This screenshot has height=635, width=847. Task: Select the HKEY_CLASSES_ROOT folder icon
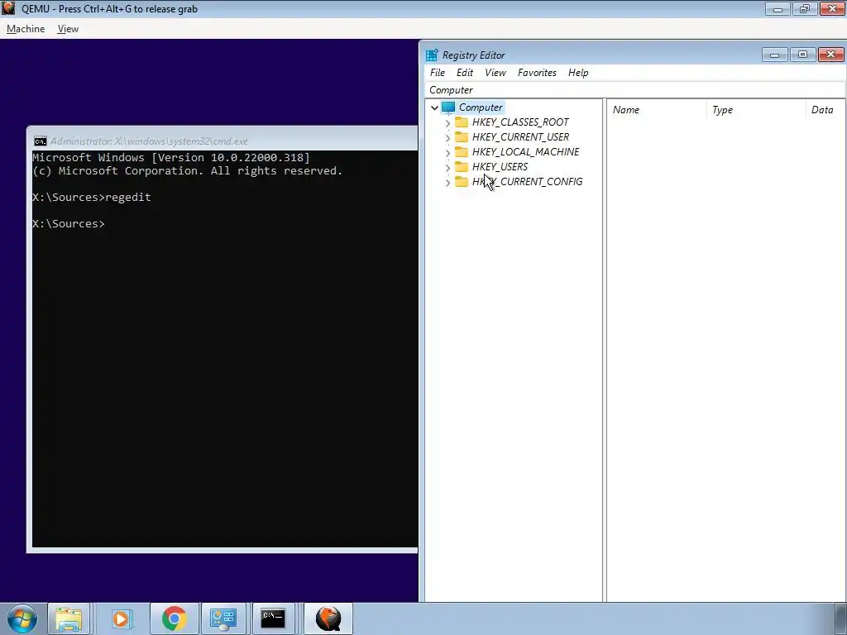point(462,122)
